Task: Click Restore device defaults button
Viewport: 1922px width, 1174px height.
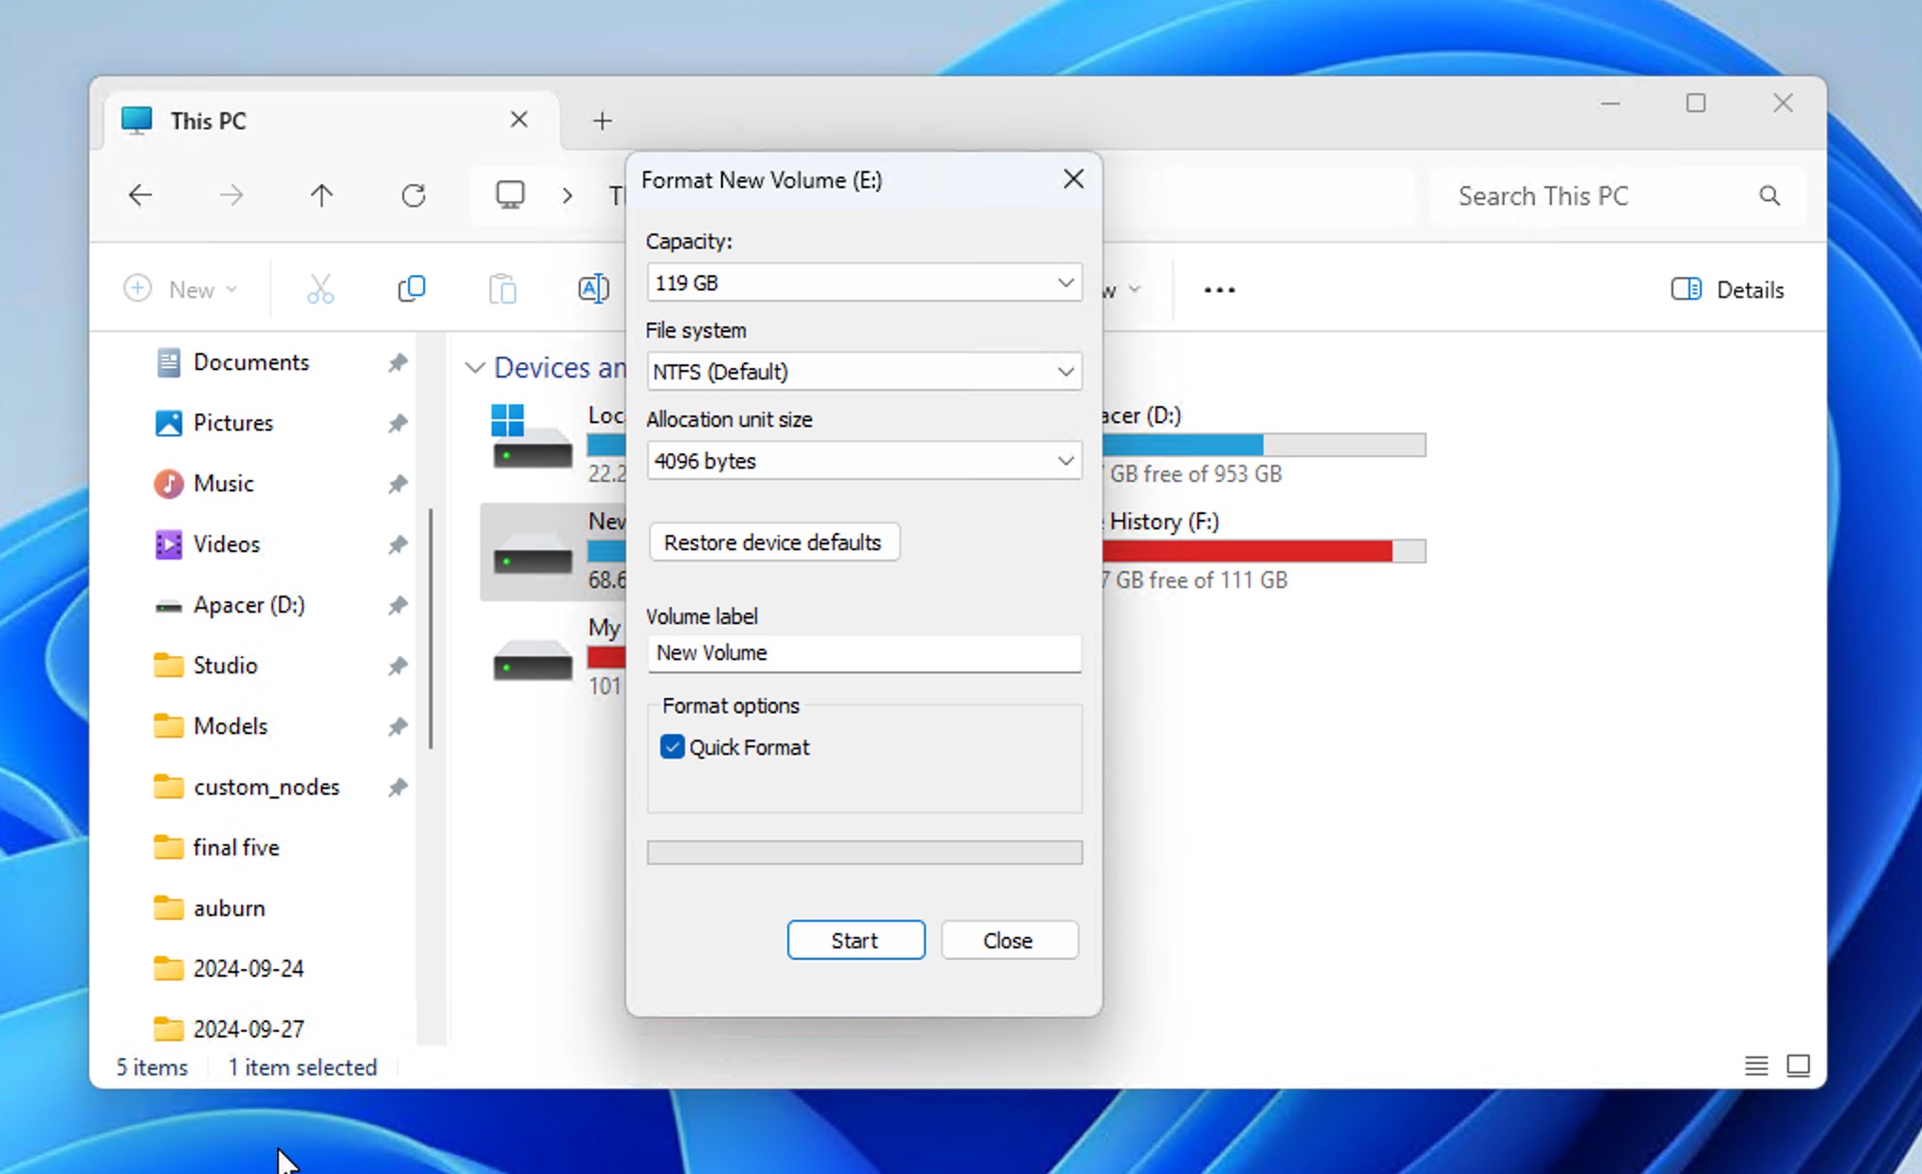Action: pos(773,541)
